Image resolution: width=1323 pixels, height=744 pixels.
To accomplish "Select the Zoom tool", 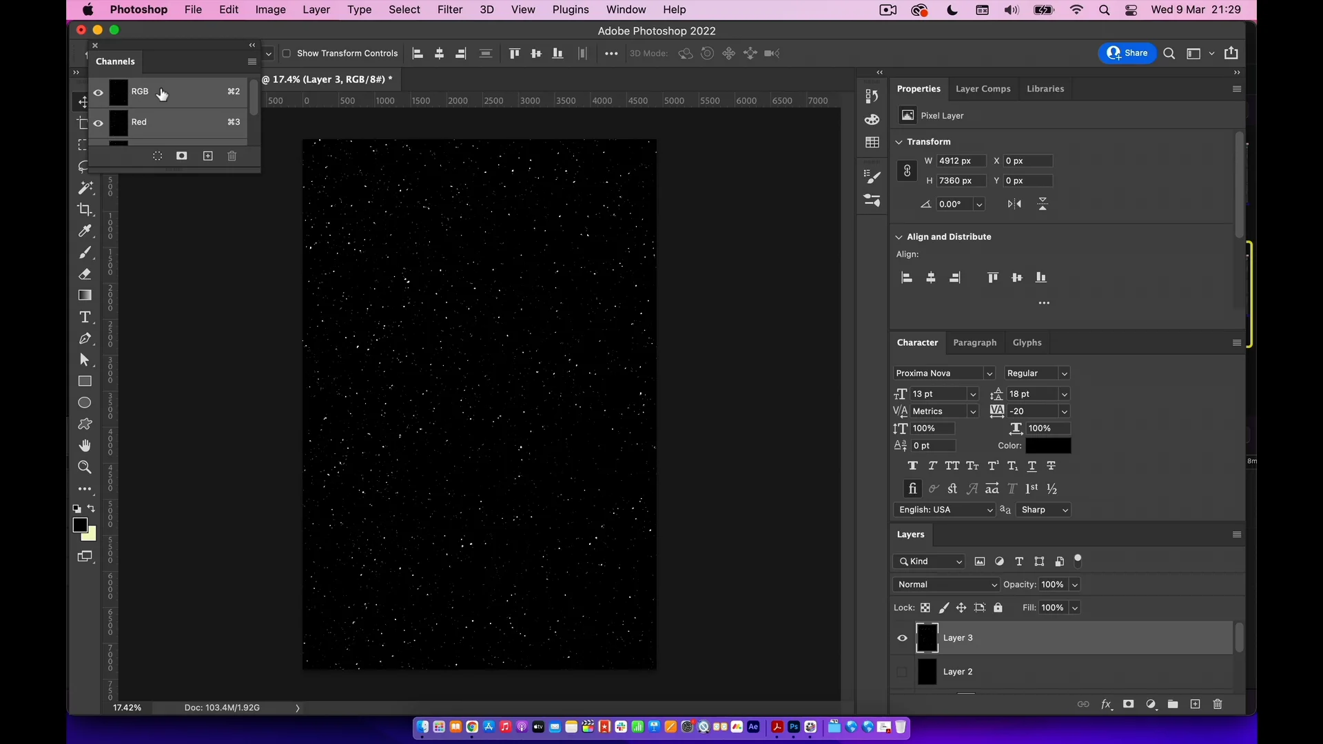I will (x=85, y=467).
